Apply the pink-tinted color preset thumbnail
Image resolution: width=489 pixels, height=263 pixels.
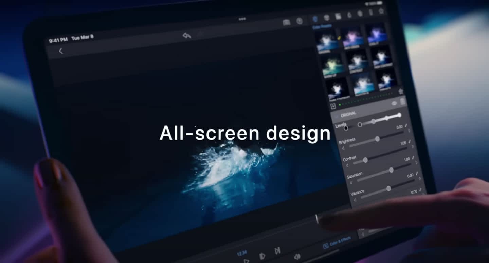click(352, 37)
